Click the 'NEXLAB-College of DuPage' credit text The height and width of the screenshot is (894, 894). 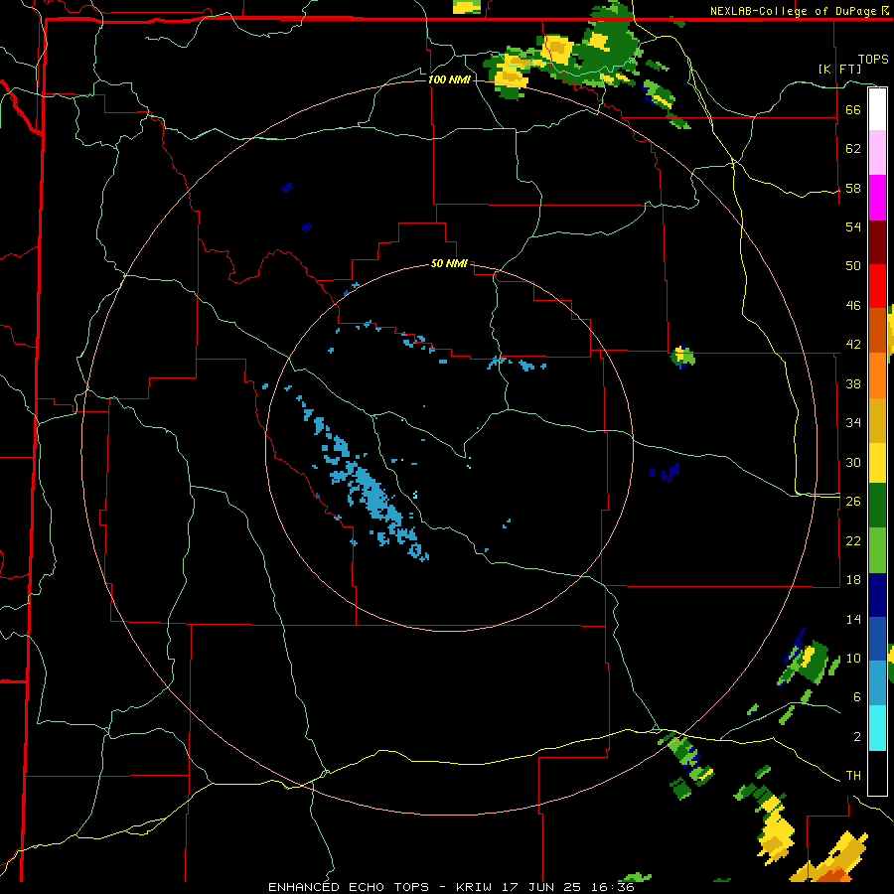pyautogui.click(x=795, y=11)
